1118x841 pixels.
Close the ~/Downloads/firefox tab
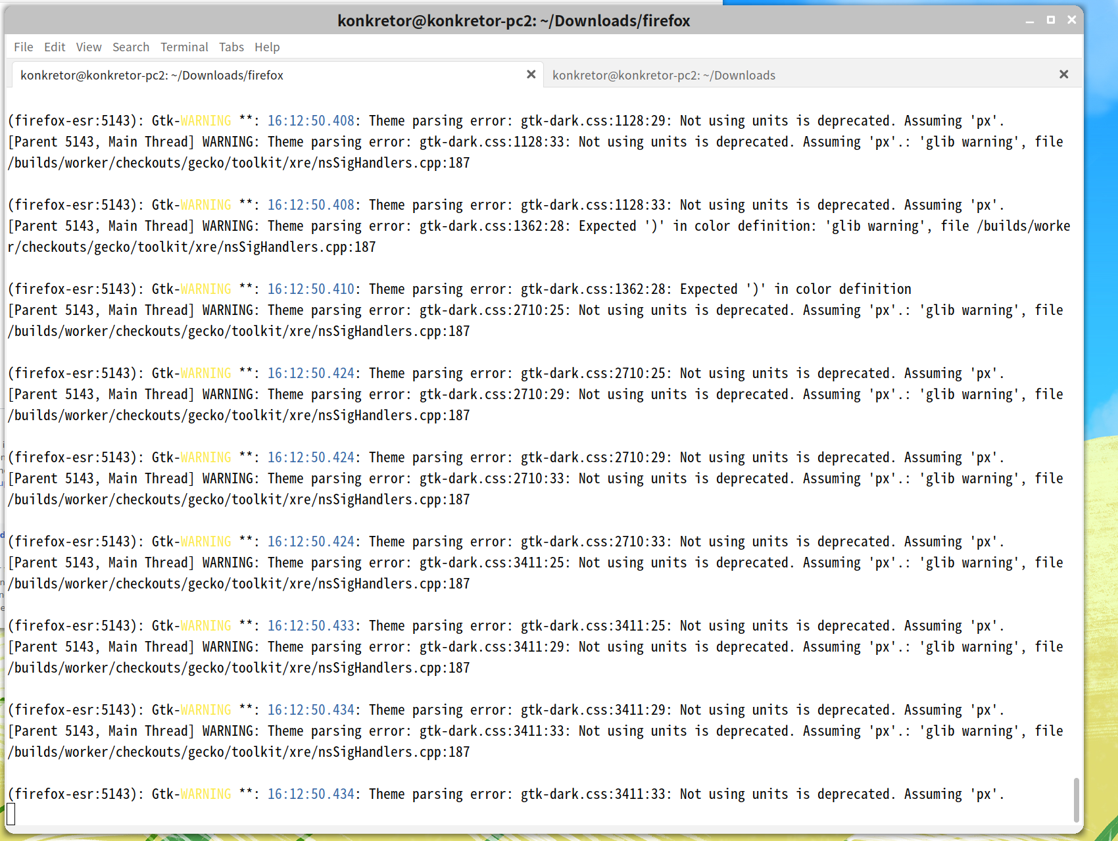pos(531,74)
